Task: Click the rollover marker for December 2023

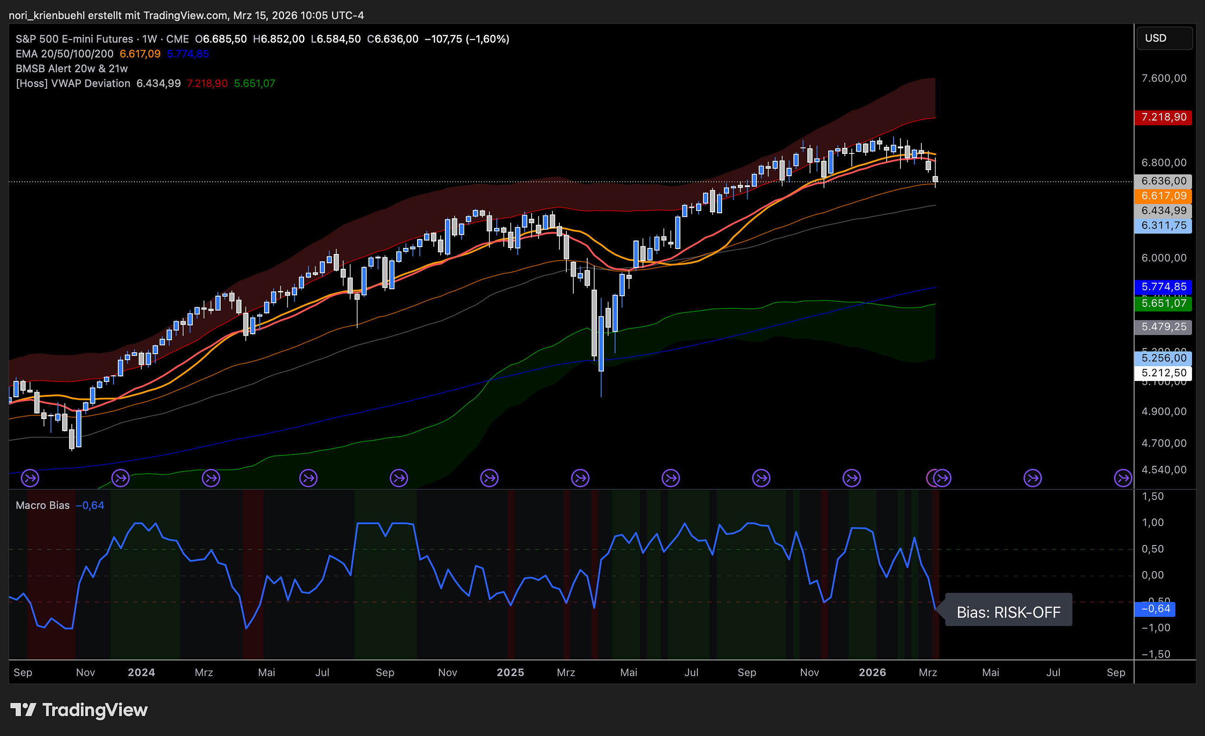Action: coord(120,478)
